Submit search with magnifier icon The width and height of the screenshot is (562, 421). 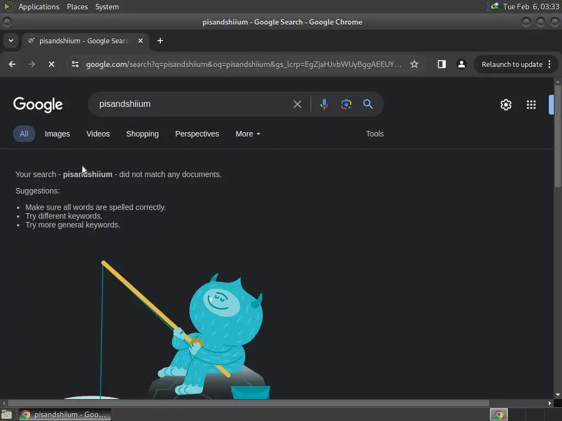point(368,104)
